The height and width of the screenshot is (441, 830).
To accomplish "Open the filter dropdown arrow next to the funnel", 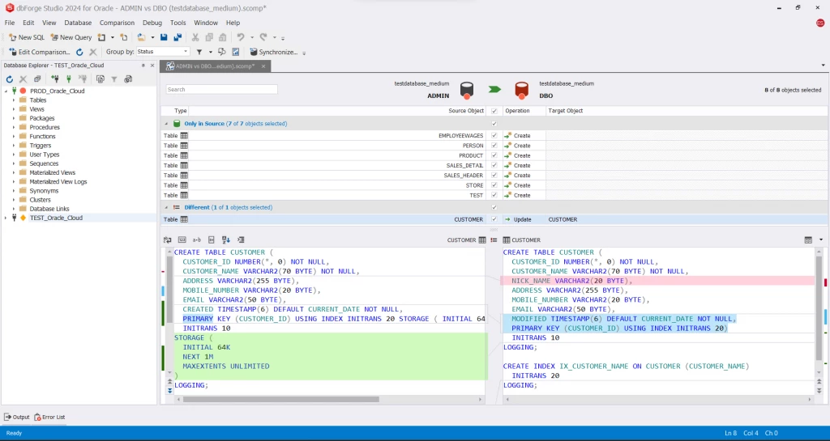I will [x=210, y=53].
